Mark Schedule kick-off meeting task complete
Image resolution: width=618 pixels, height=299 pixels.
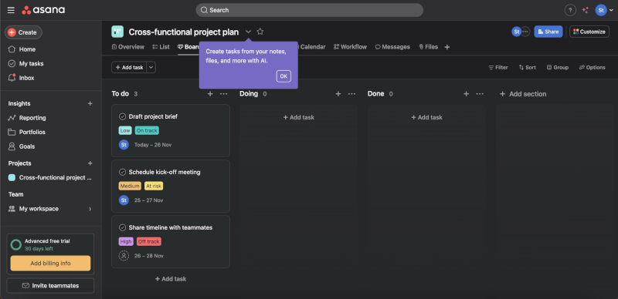point(122,172)
